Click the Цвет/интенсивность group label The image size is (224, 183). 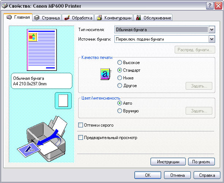coord(101,98)
